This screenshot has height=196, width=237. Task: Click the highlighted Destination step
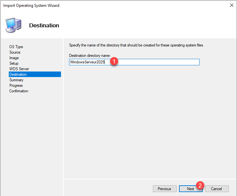(18, 74)
